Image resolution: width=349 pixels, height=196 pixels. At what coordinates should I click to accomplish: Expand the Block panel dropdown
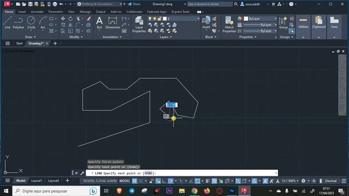pos(210,37)
